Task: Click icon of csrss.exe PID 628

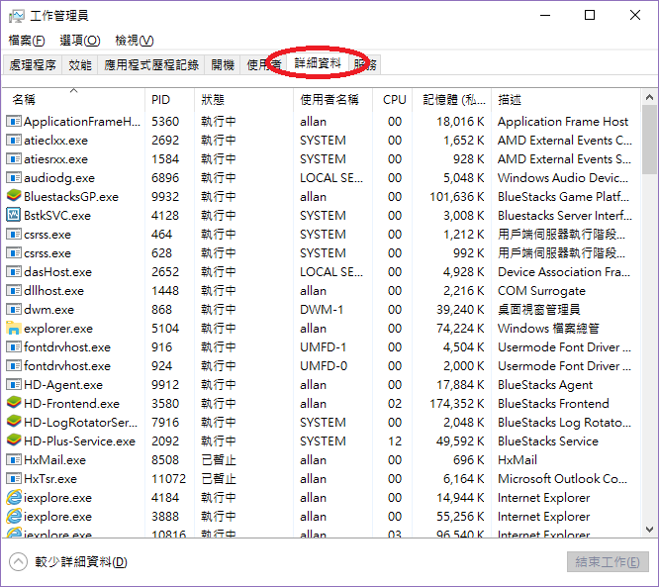Action: (14, 253)
